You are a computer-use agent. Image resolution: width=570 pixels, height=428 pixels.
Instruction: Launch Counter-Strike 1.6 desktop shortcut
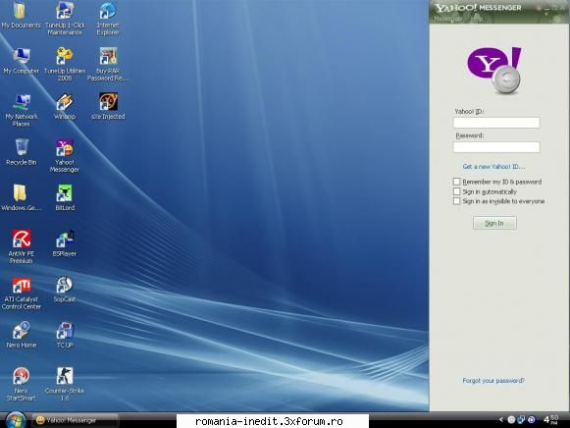[65, 385]
